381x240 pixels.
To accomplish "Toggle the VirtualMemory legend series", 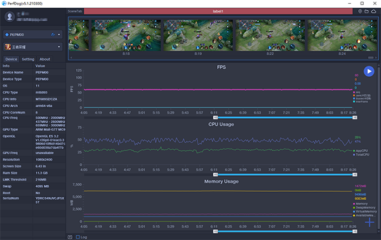I will tap(365, 211).
